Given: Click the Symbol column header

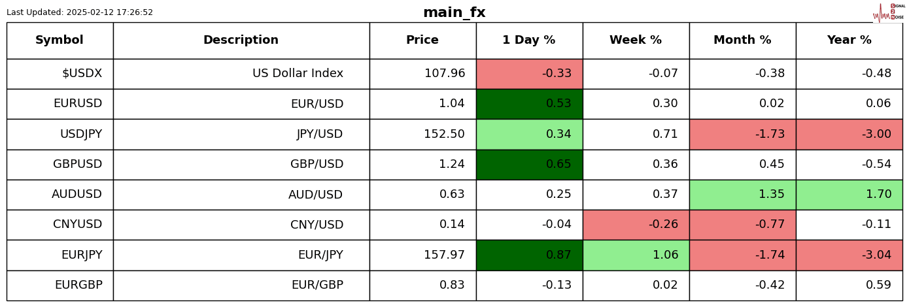Looking at the screenshot, I should click(60, 40).
